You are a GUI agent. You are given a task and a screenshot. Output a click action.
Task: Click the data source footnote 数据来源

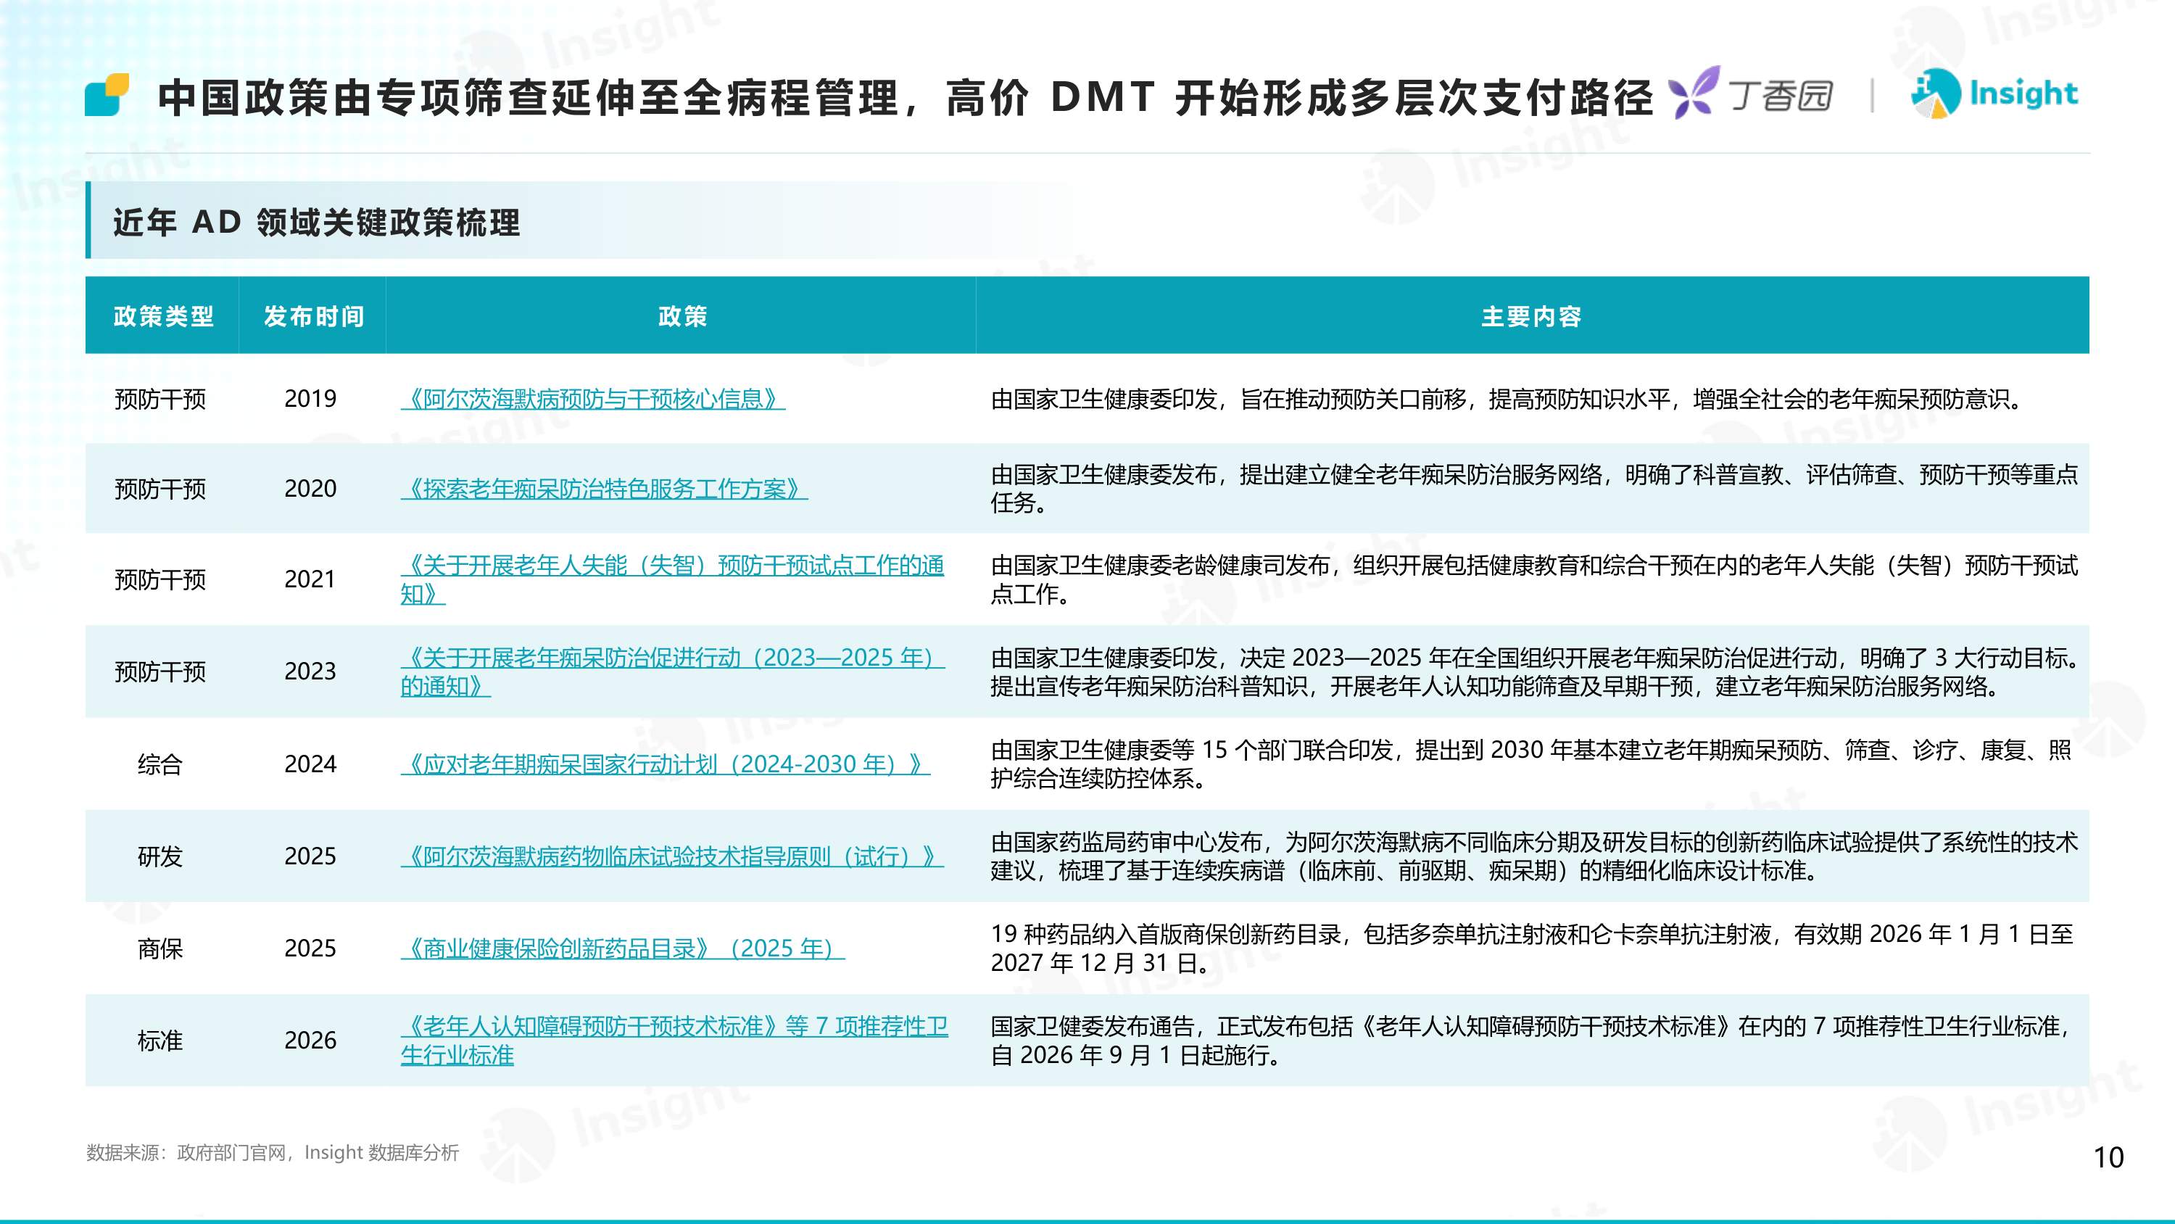(273, 1153)
